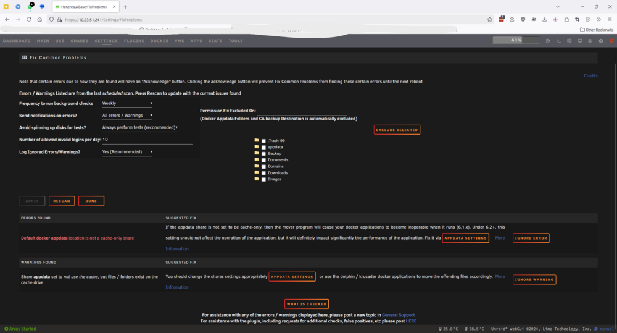This screenshot has width=617, height=333.
Task: Go to browser home page
Action: 39,19
